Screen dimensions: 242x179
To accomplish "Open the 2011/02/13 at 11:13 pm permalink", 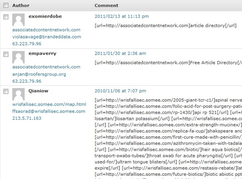I will point(122,16).
